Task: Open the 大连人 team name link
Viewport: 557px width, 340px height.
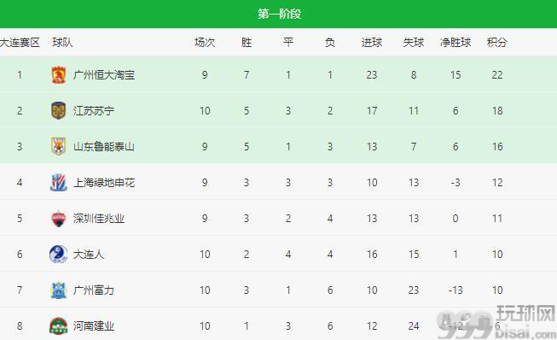Action: coord(89,255)
